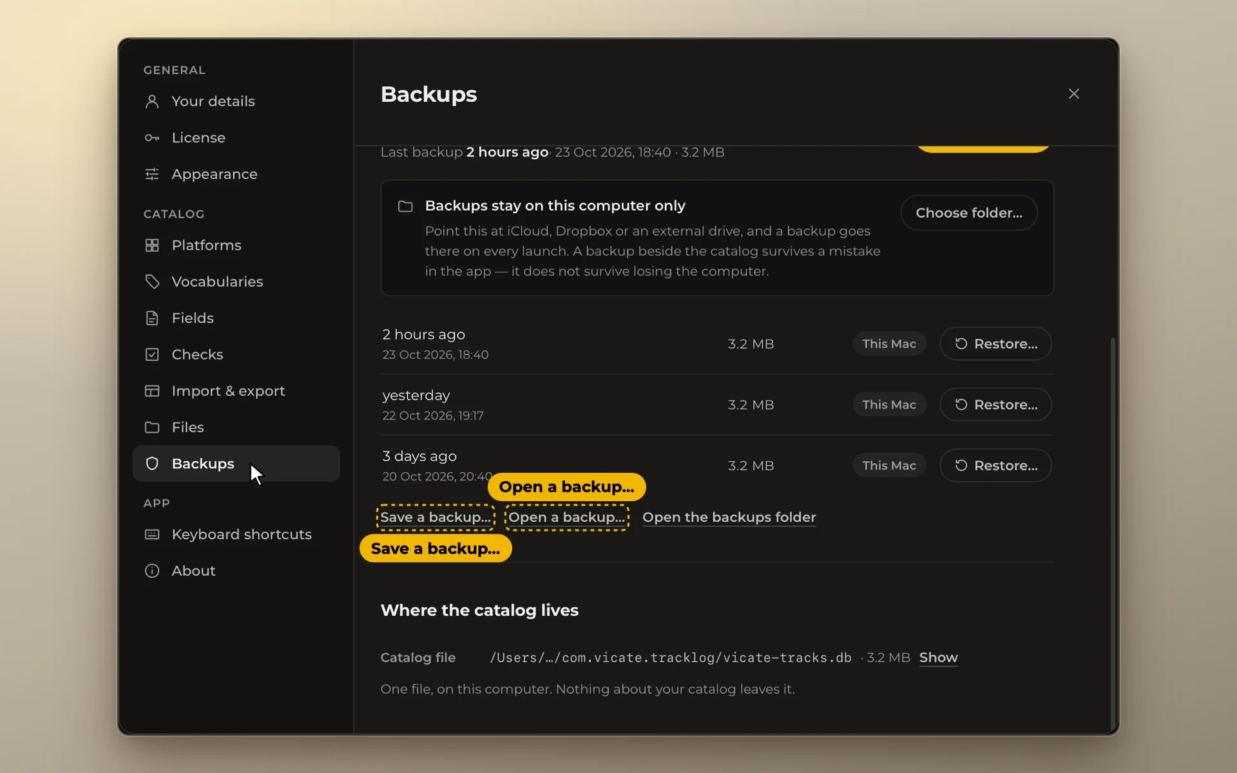
Task: Click the '3 days ago' backup row title
Action: click(x=419, y=456)
